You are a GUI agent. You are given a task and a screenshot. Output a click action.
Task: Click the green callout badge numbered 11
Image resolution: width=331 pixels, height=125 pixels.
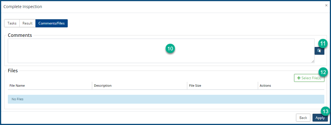[x=323, y=44]
